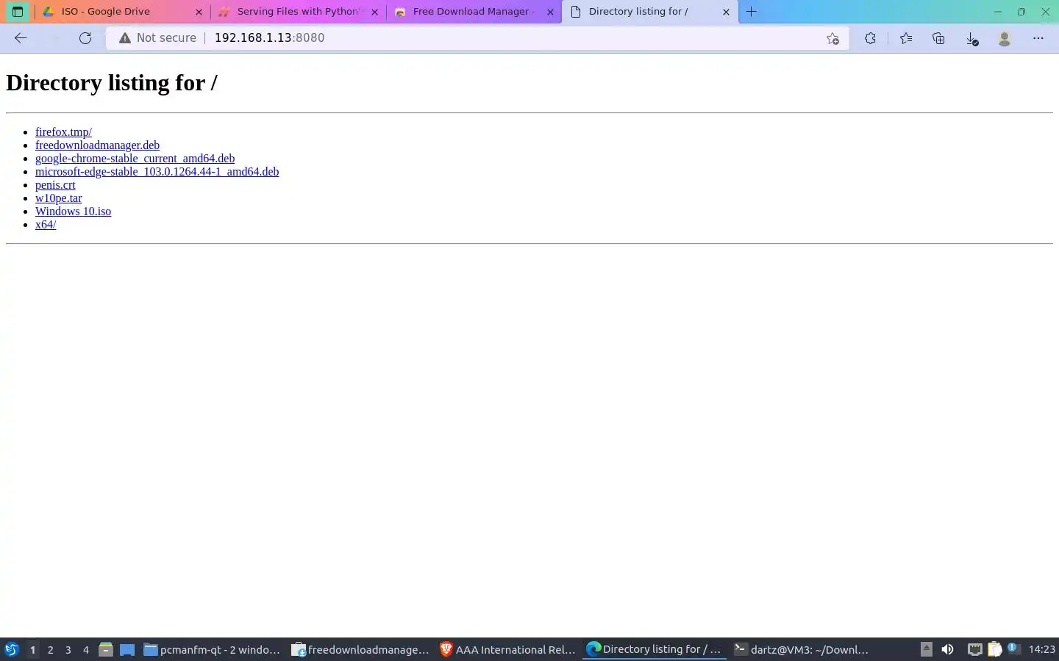This screenshot has height=661, width=1059.
Task: Switch to virtual desktop 4
Action: pos(86,649)
